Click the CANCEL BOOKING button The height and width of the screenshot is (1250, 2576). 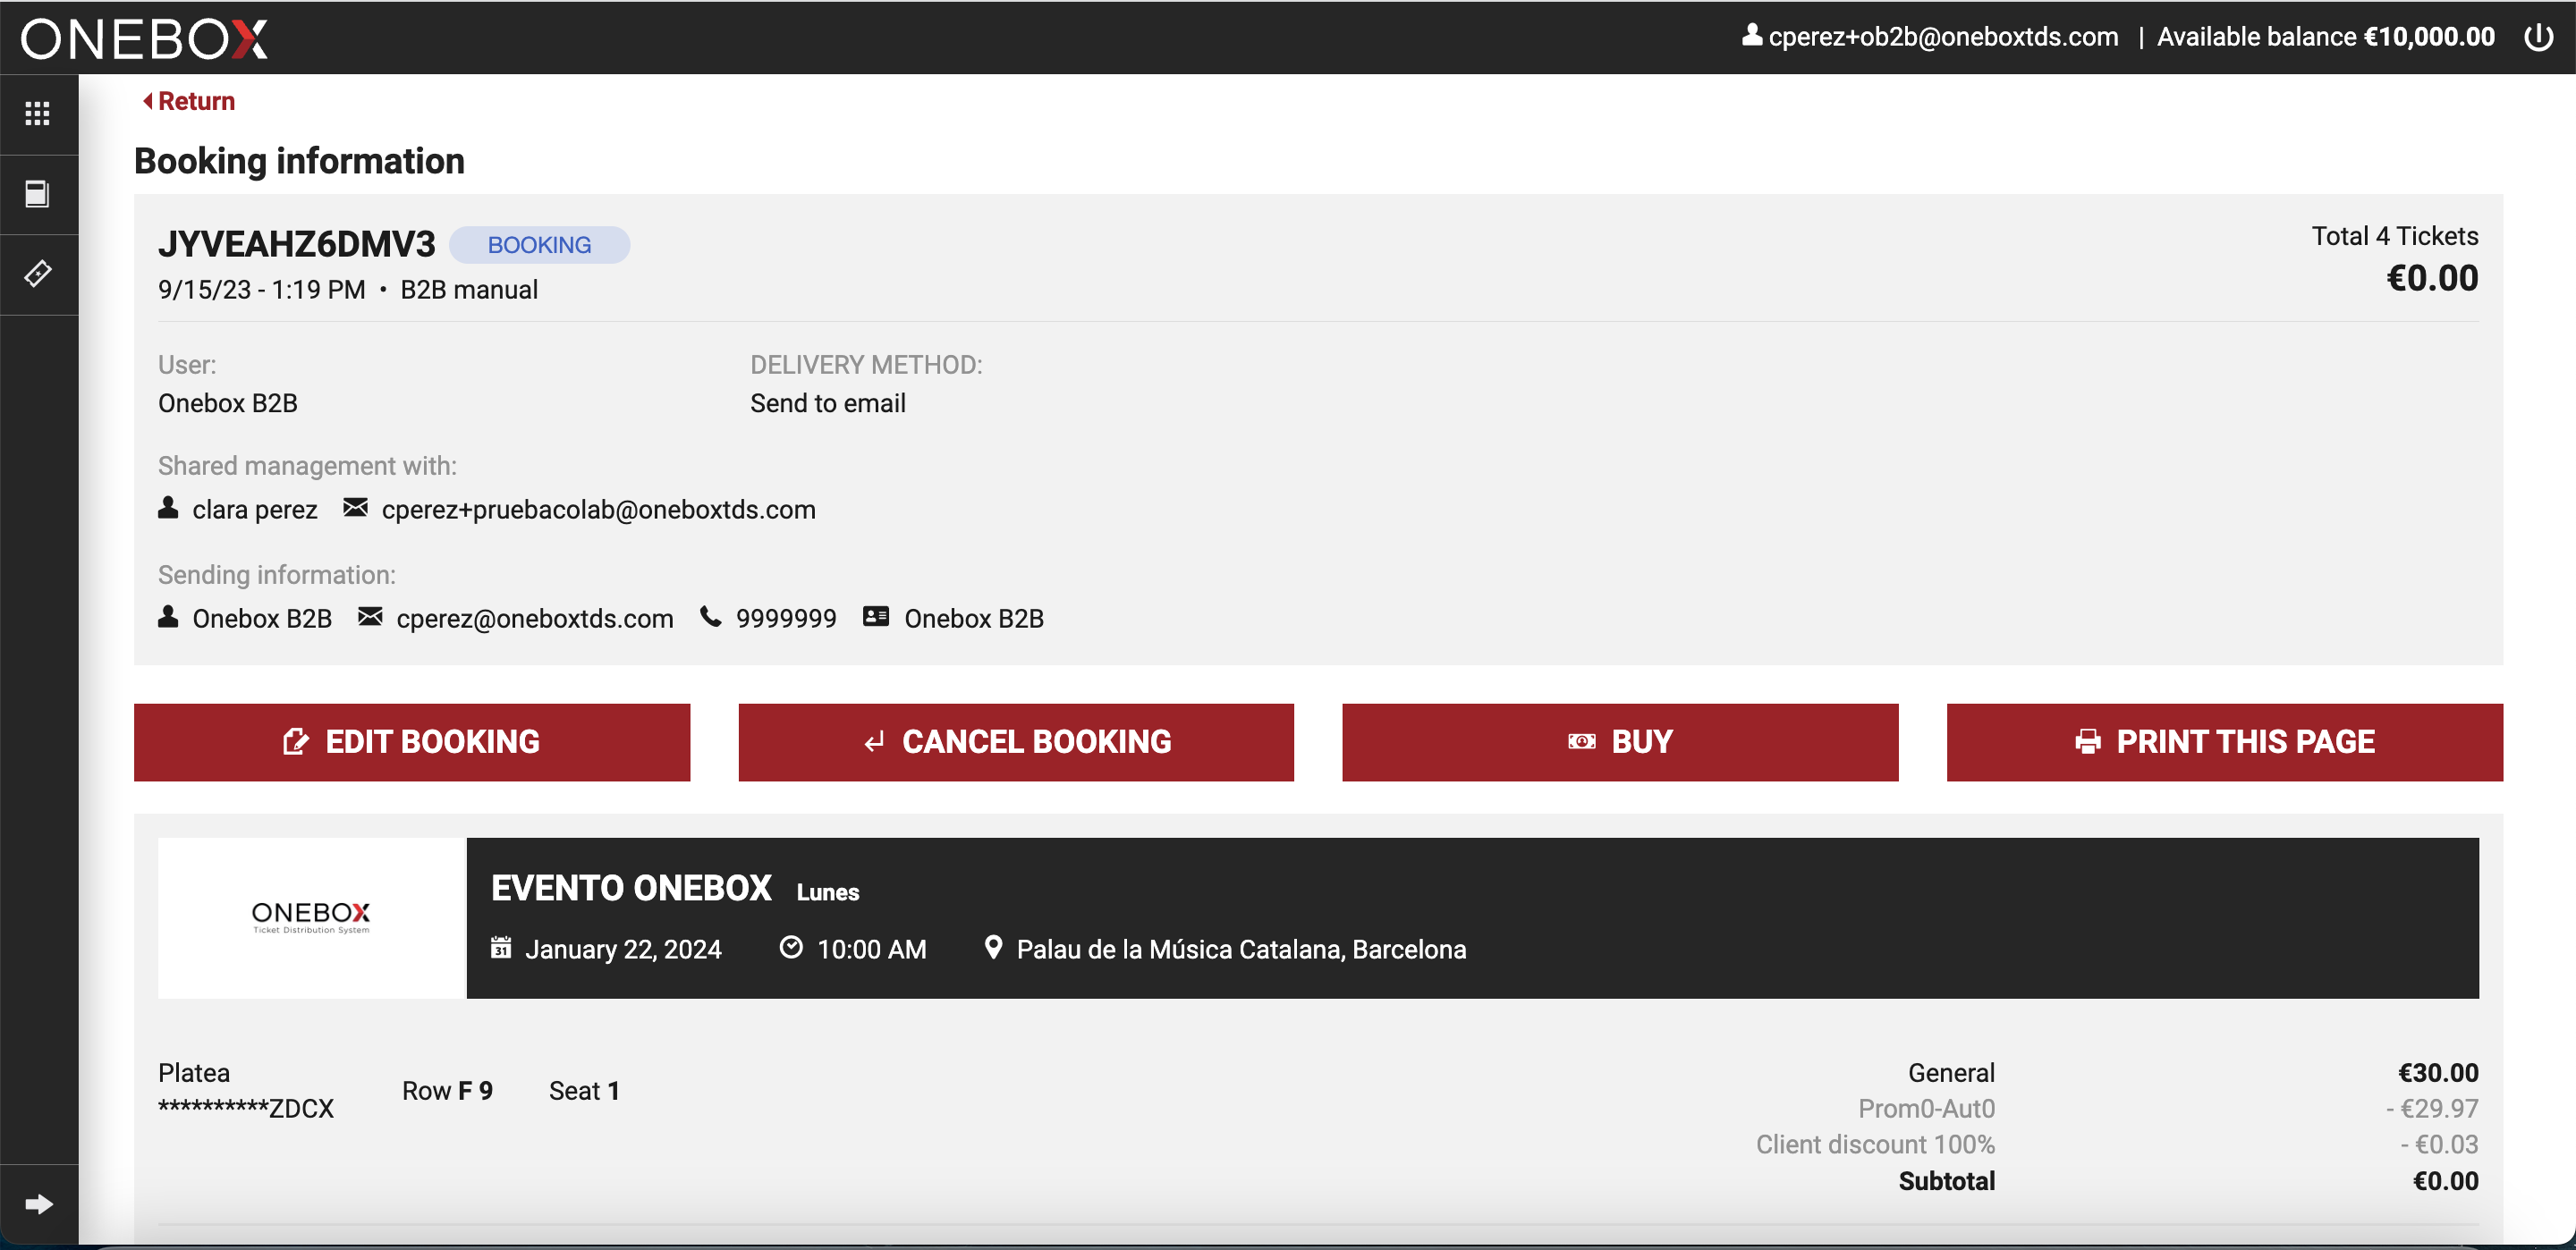click(1016, 742)
